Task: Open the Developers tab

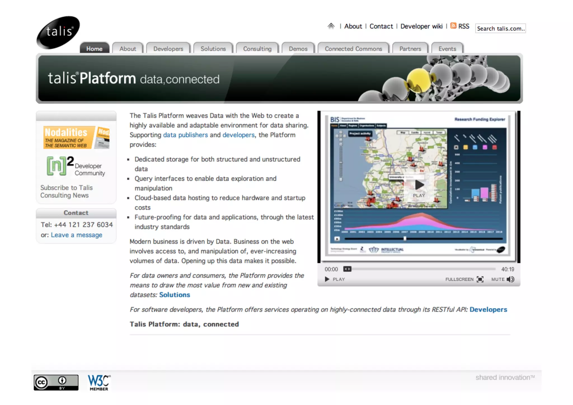Action: pos(168,49)
